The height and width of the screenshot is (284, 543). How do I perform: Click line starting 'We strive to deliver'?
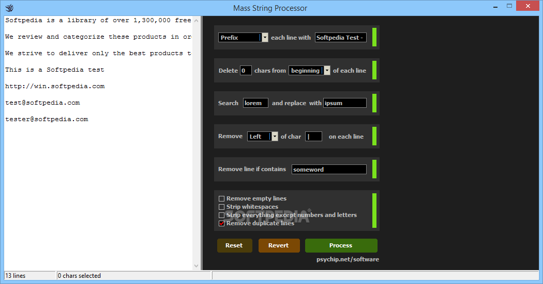(x=98, y=54)
